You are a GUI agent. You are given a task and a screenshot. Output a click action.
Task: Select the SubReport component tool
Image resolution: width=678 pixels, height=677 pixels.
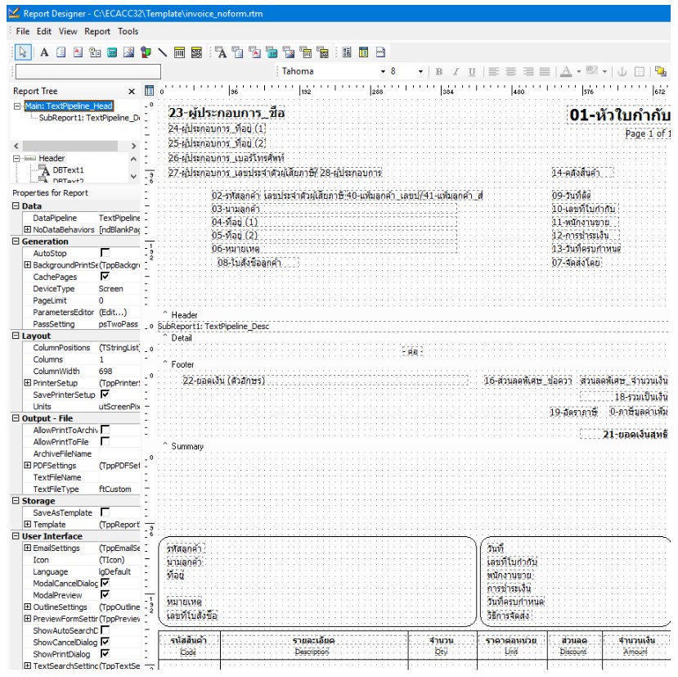pos(363,52)
